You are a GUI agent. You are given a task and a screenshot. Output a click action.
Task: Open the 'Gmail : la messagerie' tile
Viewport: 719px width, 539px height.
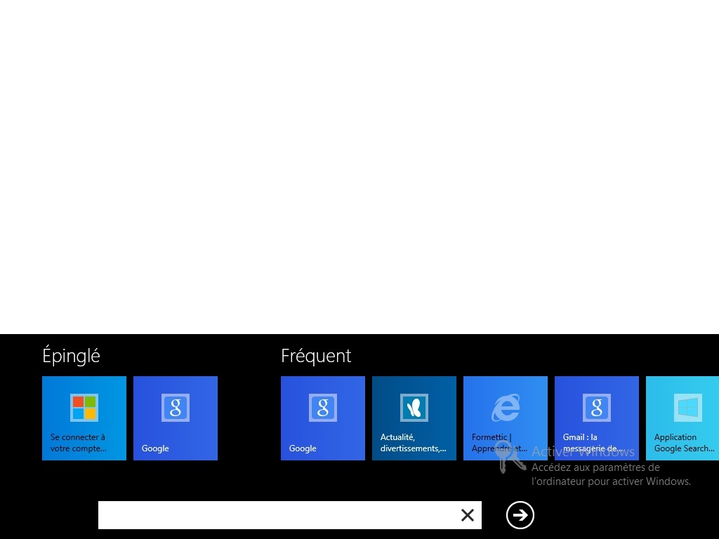click(597, 418)
